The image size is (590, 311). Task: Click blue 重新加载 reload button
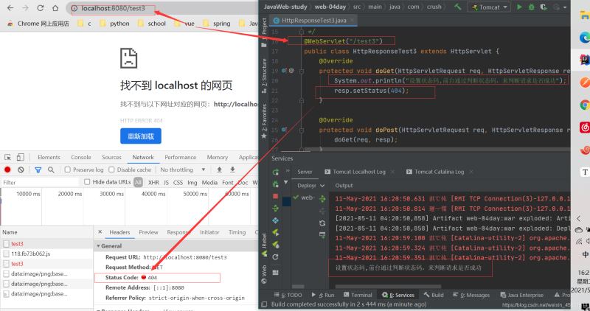coord(141,136)
